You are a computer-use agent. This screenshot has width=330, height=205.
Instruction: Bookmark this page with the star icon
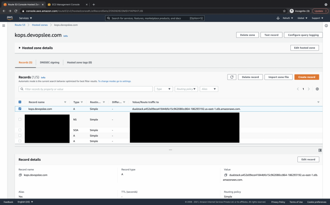(x=284, y=11)
